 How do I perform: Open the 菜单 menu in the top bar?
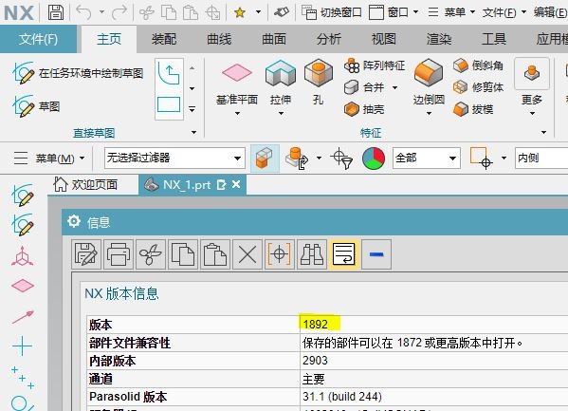pyautogui.click(x=451, y=12)
